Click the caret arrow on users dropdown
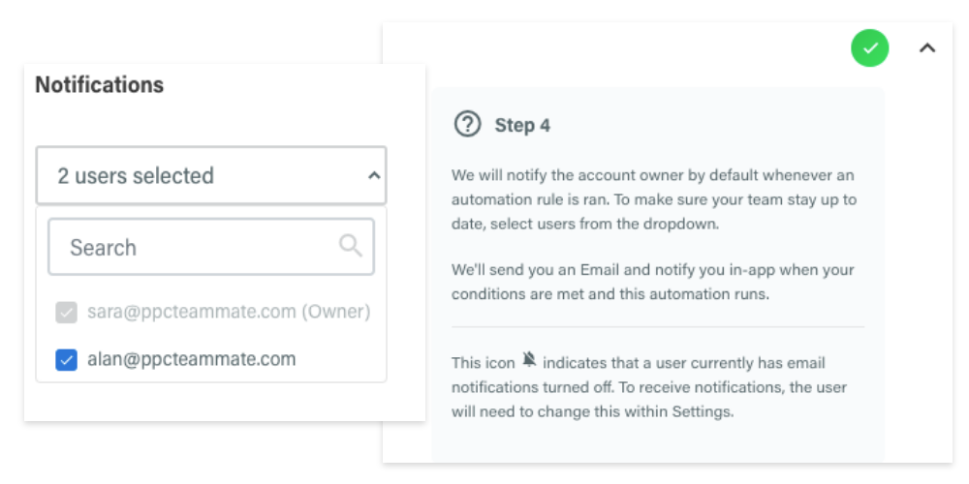969x484 pixels. 374,176
